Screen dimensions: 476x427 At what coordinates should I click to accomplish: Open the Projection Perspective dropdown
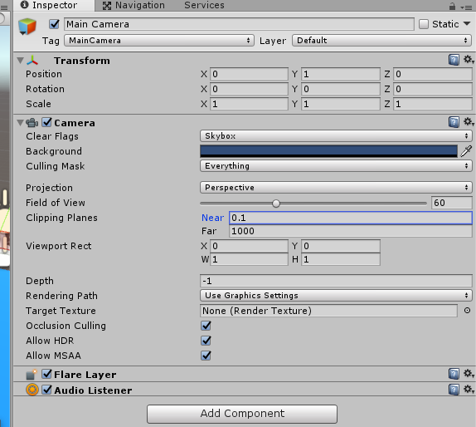(x=336, y=188)
